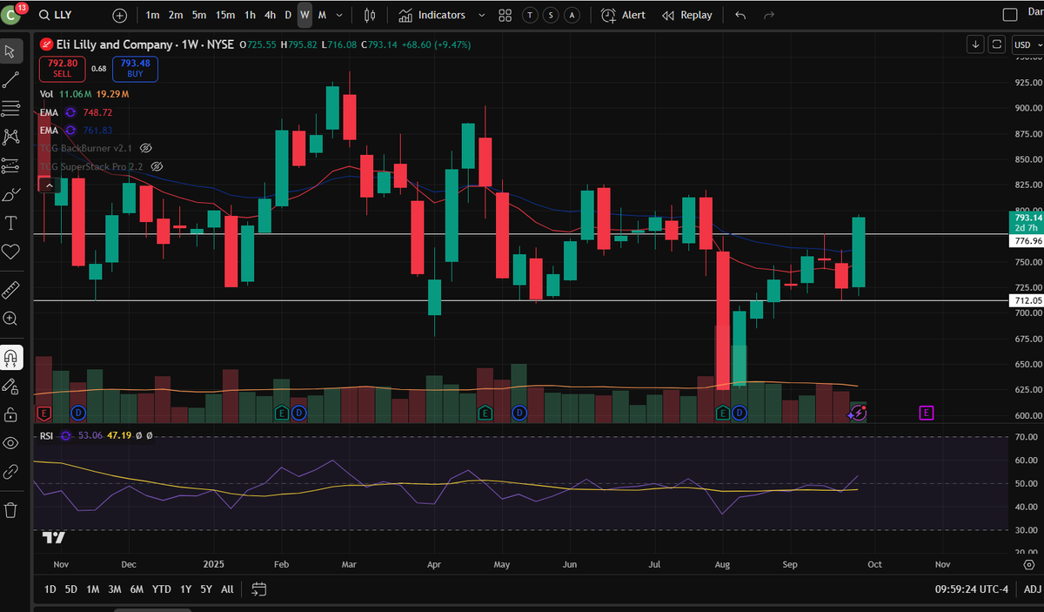Select the brush drawing tool
The image size is (1044, 612).
coord(11,194)
